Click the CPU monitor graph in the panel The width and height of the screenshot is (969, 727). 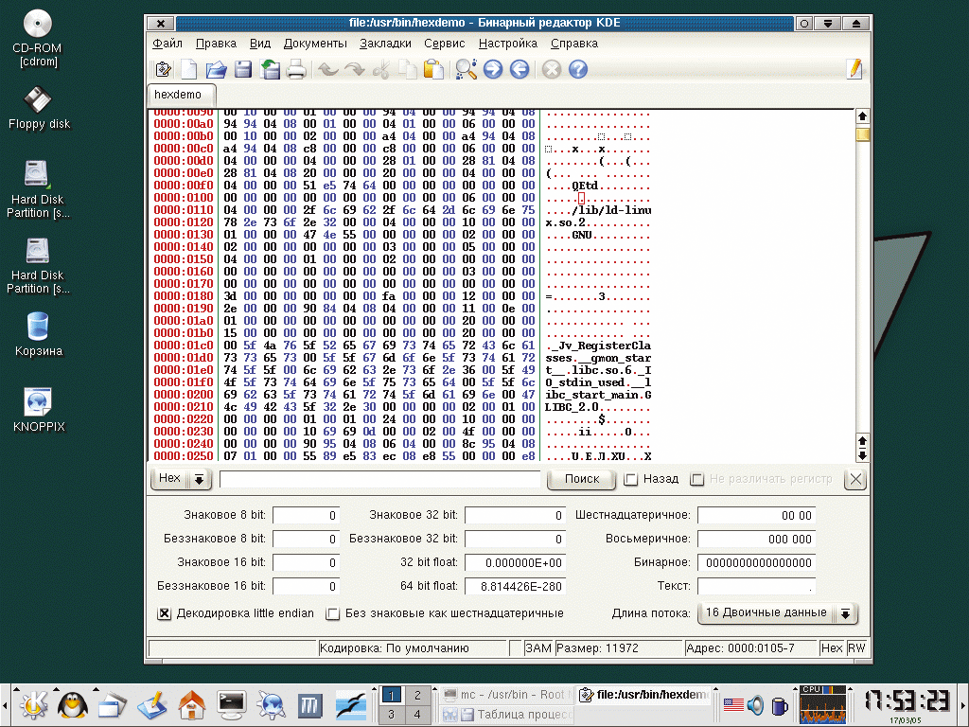tap(822, 704)
